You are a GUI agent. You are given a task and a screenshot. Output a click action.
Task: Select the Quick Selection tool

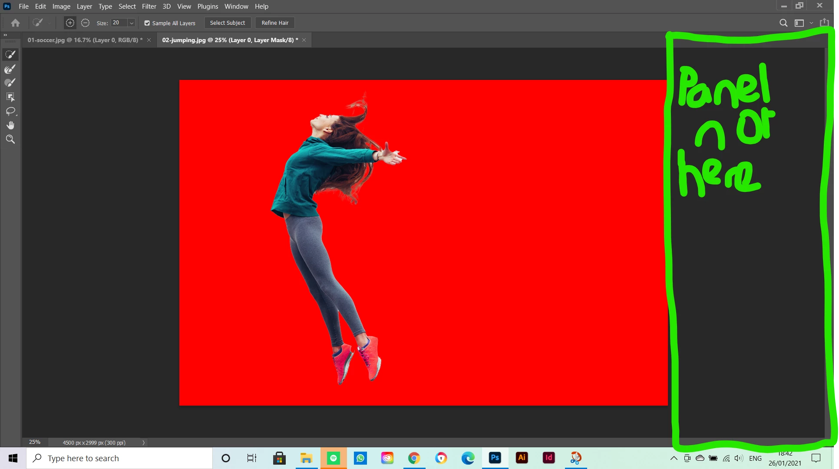coord(10,54)
